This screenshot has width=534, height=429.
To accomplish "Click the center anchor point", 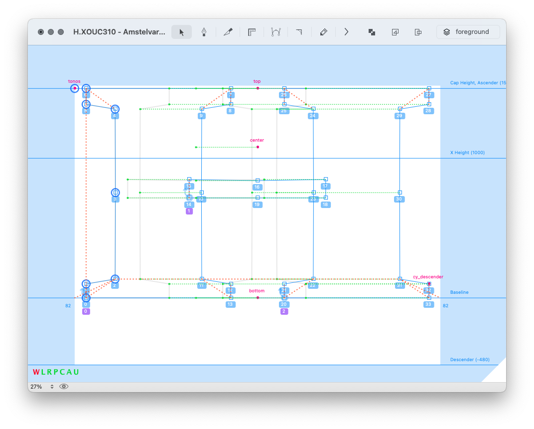I will point(258,147).
